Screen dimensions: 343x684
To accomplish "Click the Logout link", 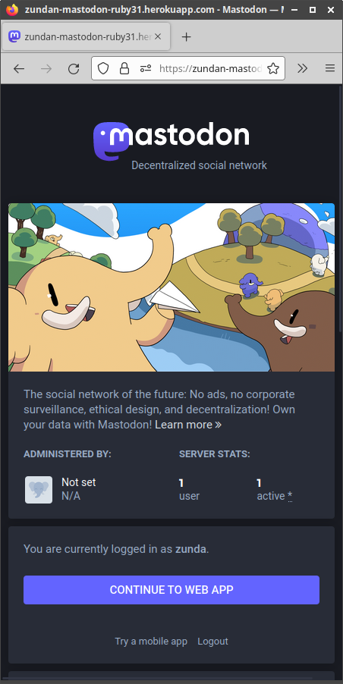I will pos(213,642).
